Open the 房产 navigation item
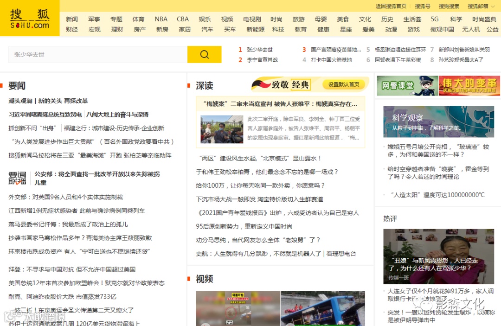This screenshot has height=326, width=501. point(140,29)
